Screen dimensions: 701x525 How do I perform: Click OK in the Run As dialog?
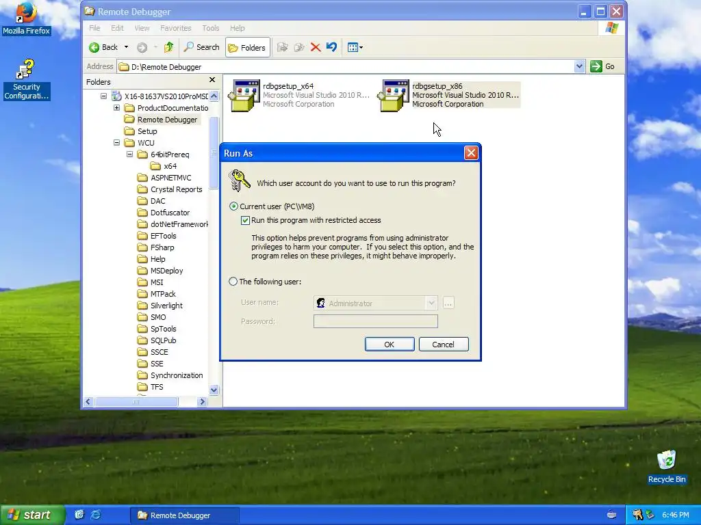(390, 345)
